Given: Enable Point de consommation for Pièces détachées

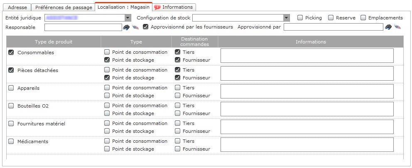Looking at the screenshot, I should (x=107, y=70).
